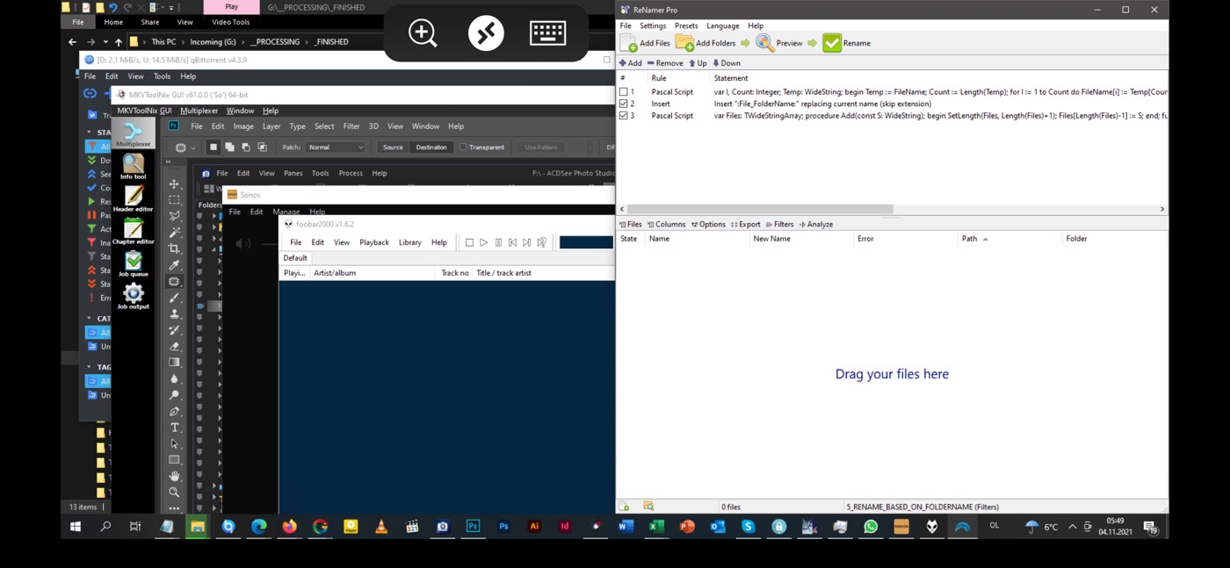Open the MKVToolNix Job queue
1230x568 pixels.
[133, 264]
